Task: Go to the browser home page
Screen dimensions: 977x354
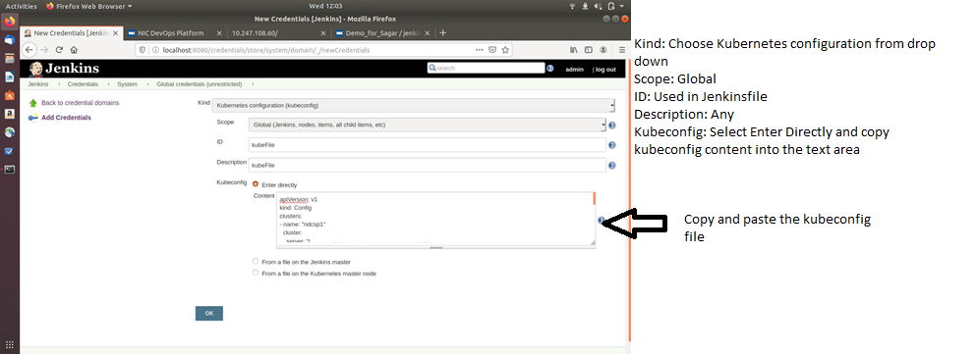Action: (x=74, y=50)
